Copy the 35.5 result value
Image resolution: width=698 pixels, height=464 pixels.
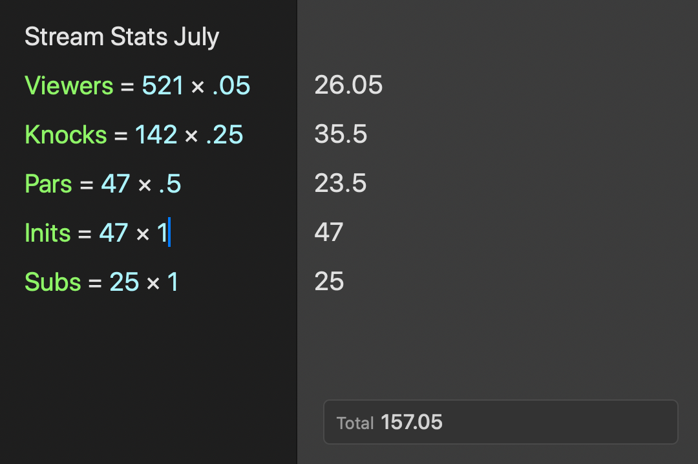click(341, 134)
